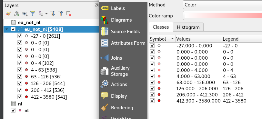
Task: Uncheck the 206.000 - 412.300 class row
Action: (x=152, y=94)
